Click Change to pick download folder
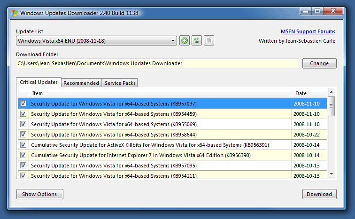The height and width of the screenshot is (219, 355). click(319, 63)
